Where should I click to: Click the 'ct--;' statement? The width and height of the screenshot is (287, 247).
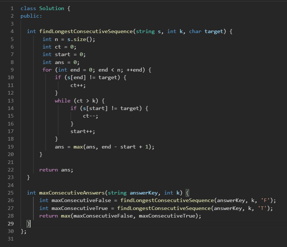point(91,116)
